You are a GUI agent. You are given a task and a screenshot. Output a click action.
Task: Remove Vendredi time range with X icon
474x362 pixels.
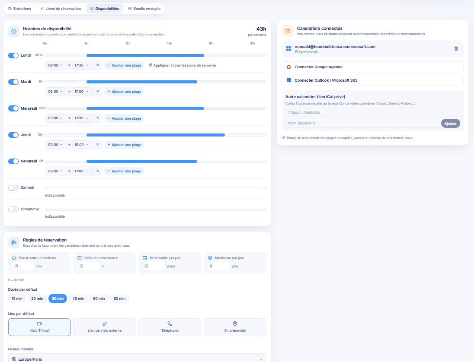(x=98, y=171)
